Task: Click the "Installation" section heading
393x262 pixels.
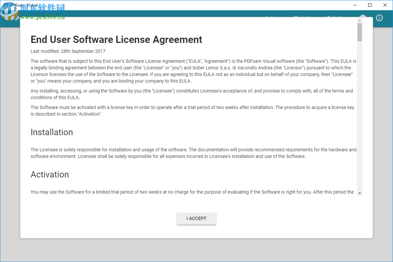Action: (52, 132)
